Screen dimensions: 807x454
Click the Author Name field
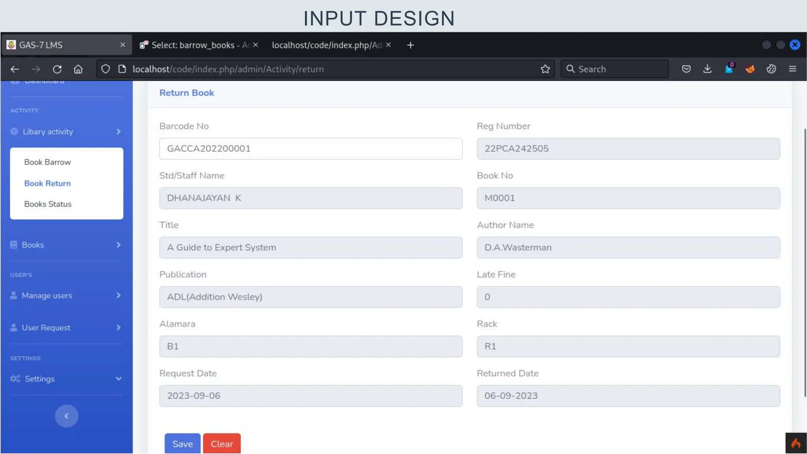click(628, 247)
